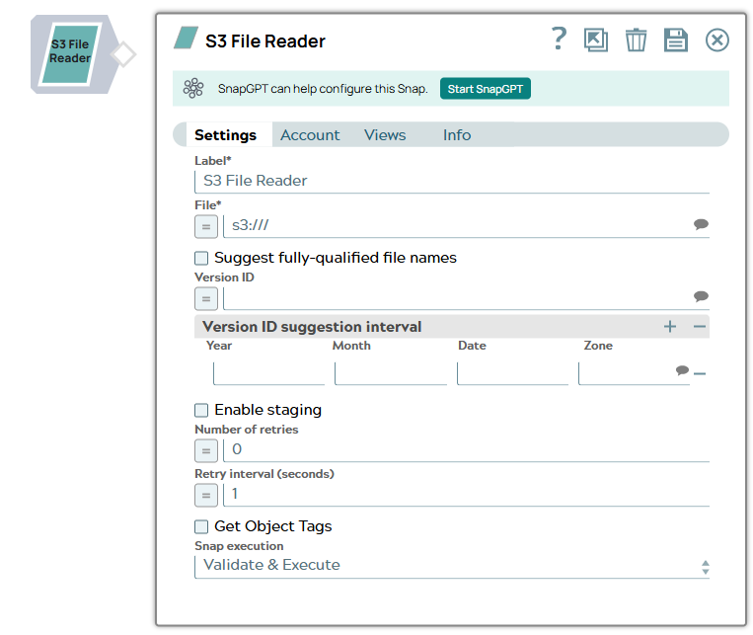Screen dimensions: 753x635
Task: Check the Enable staging option
Action: pyautogui.click(x=201, y=410)
